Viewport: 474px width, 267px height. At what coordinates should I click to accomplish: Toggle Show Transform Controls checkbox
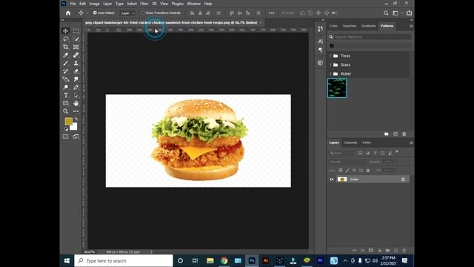click(143, 13)
